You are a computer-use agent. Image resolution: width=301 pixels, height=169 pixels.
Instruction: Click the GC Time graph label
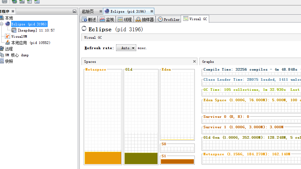click(x=251, y=90)
